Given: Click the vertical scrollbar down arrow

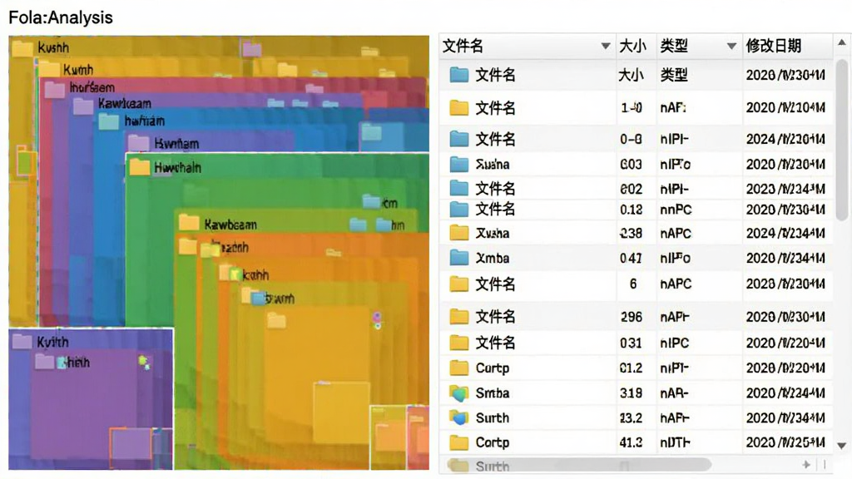Looking at the screenshot, I should pos(842,447).
